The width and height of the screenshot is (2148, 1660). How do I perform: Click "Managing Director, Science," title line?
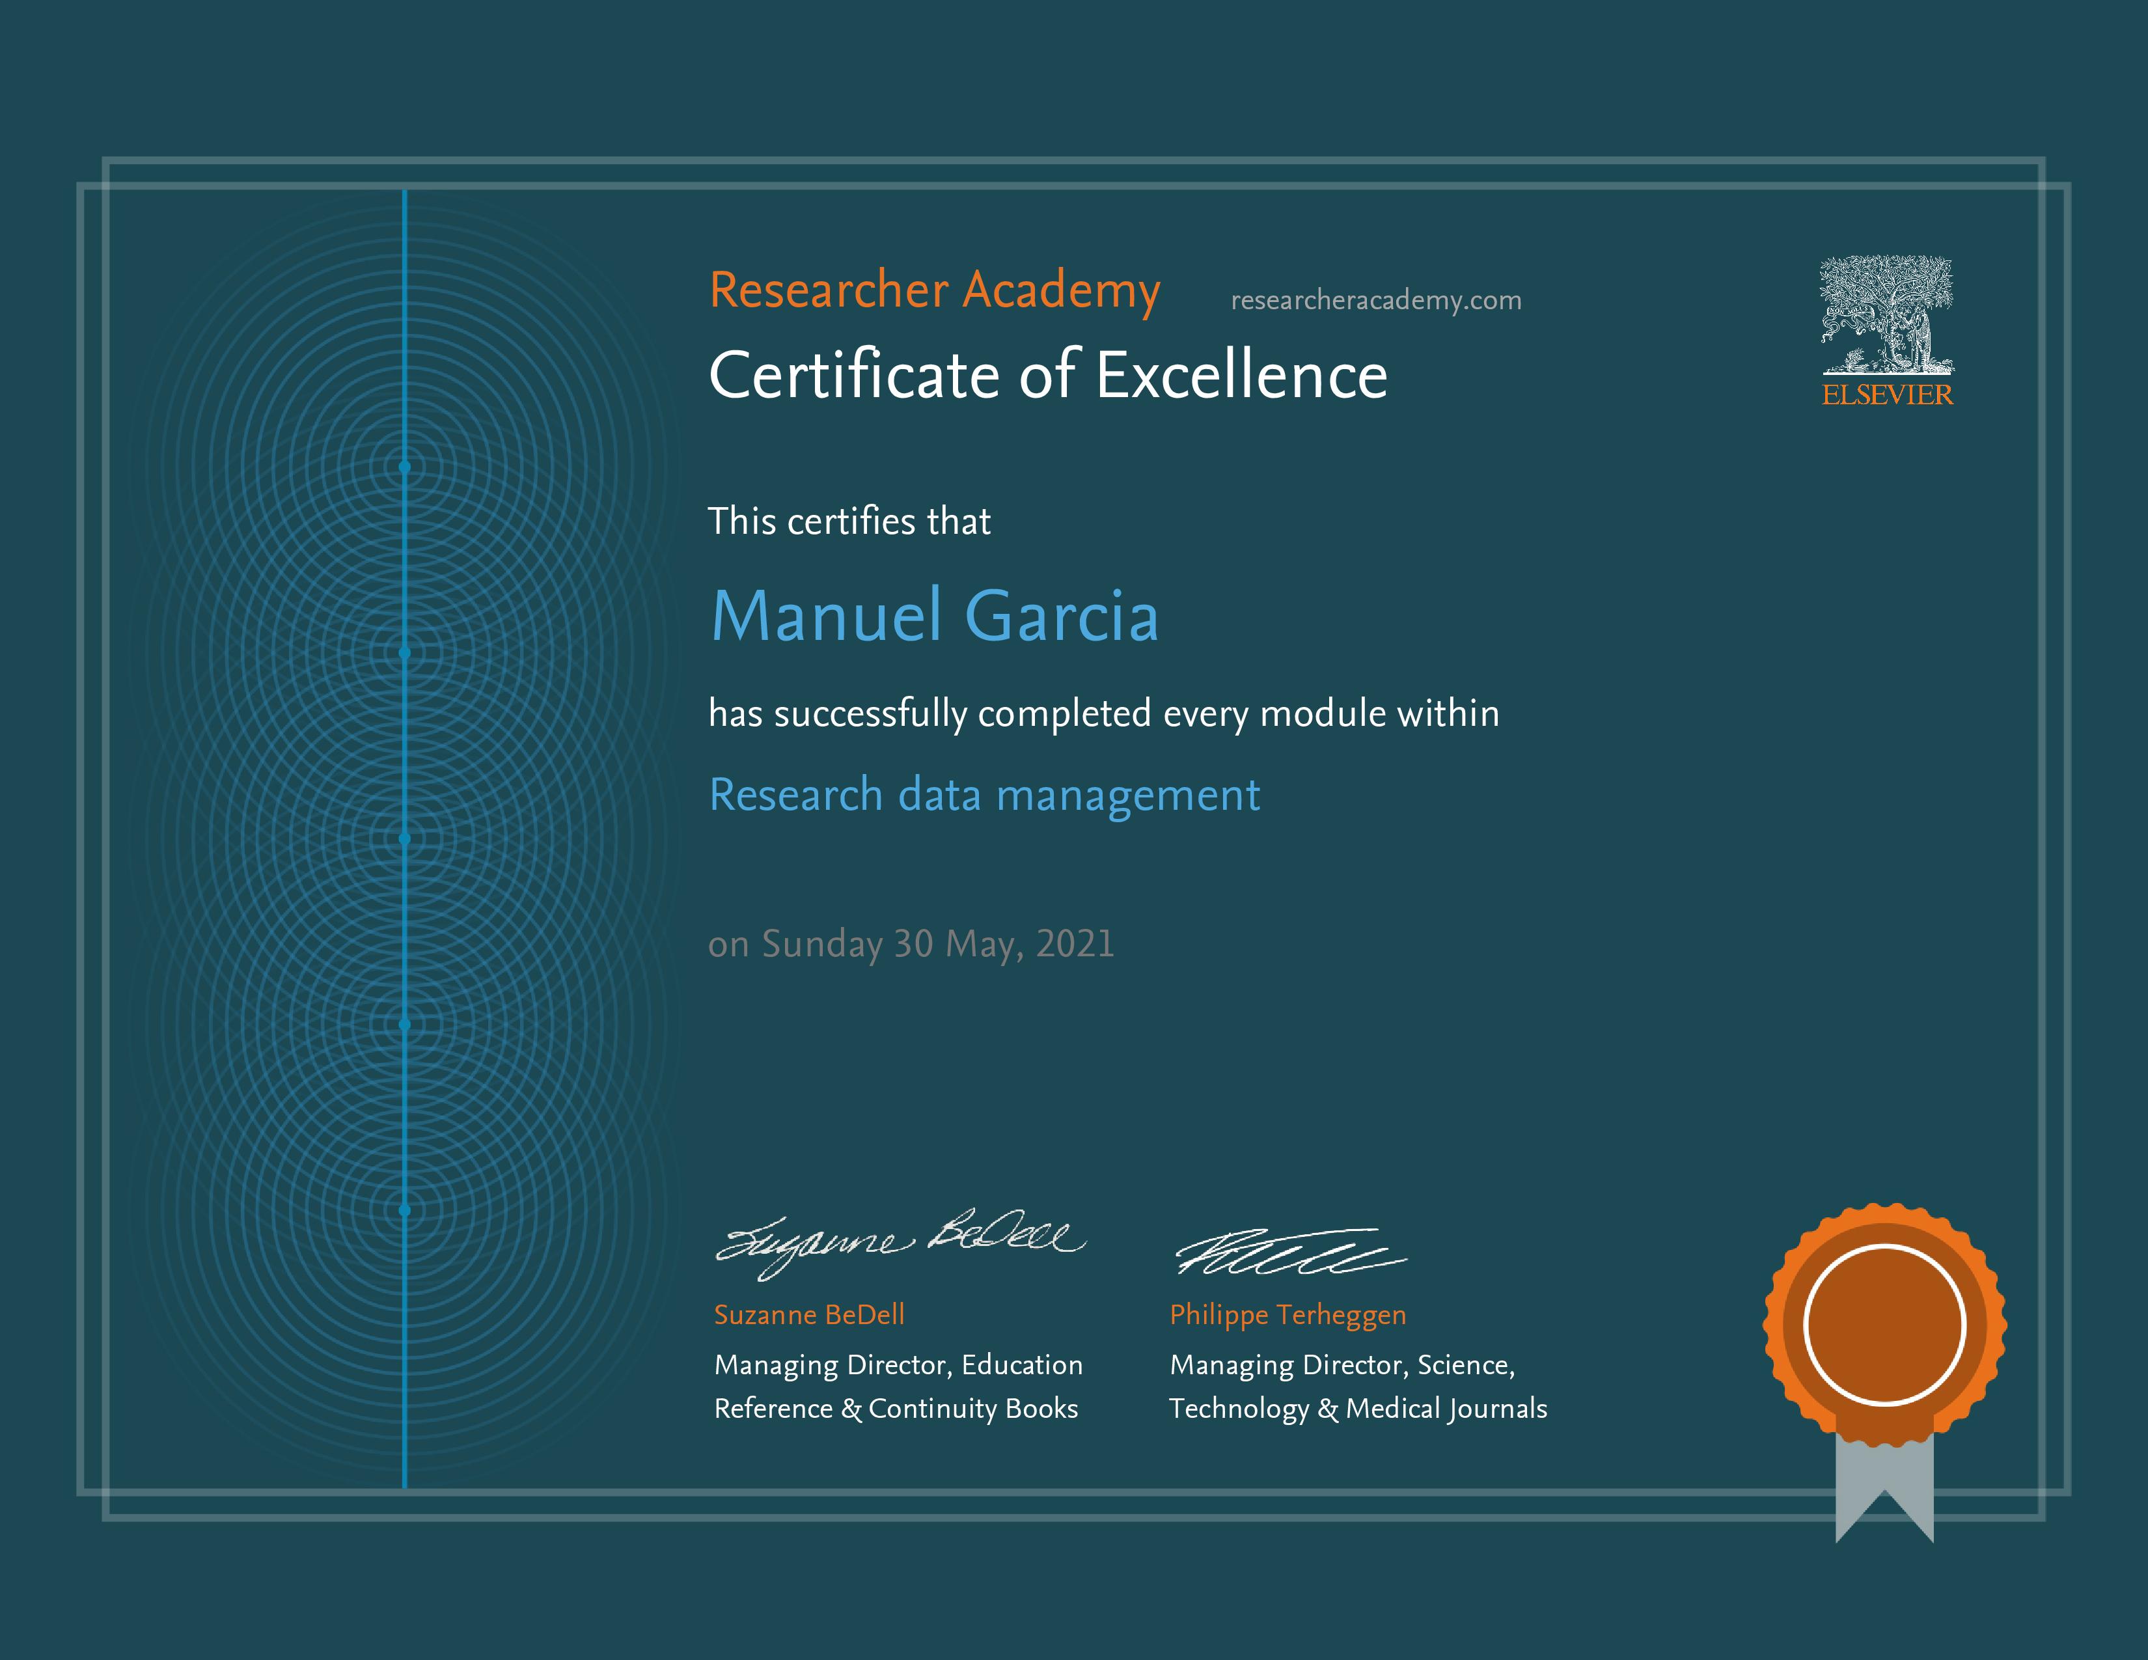(x=1342, y=1366)
